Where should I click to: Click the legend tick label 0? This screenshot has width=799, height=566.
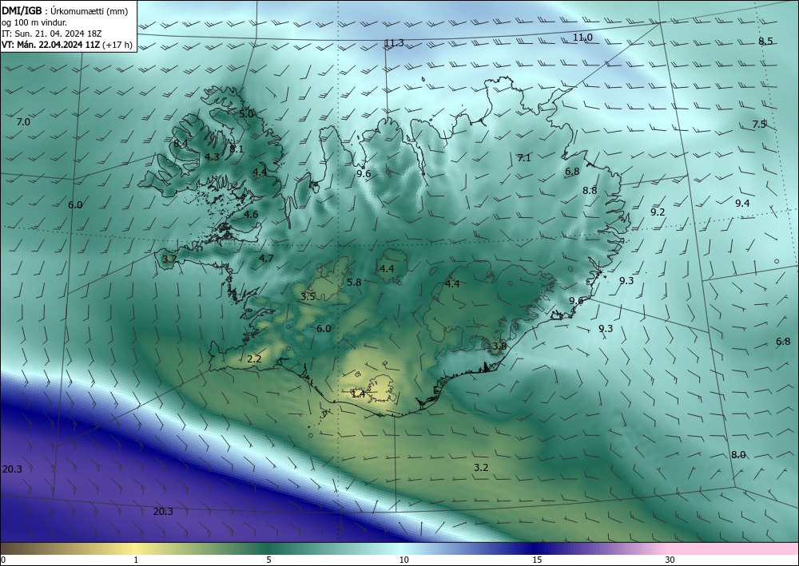point(3,560)
